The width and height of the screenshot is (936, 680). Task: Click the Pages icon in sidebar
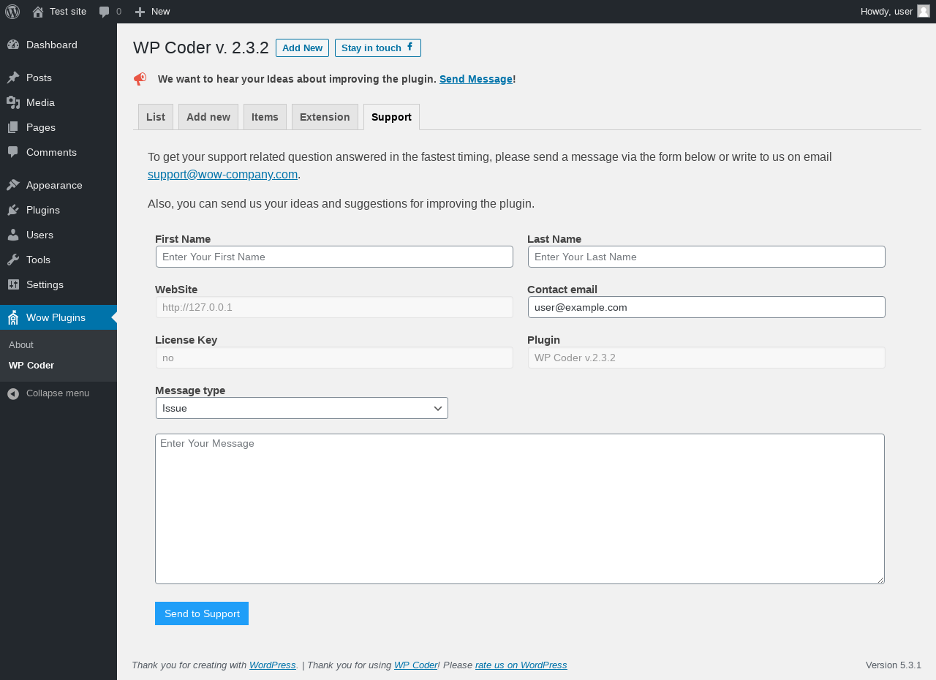click(x=13, y=127)
